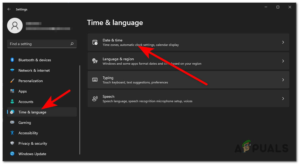
Task: Open the Date & time card
Action: [x=188, y=42]
